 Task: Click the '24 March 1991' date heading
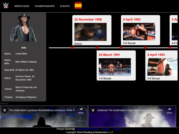[109, 55]
